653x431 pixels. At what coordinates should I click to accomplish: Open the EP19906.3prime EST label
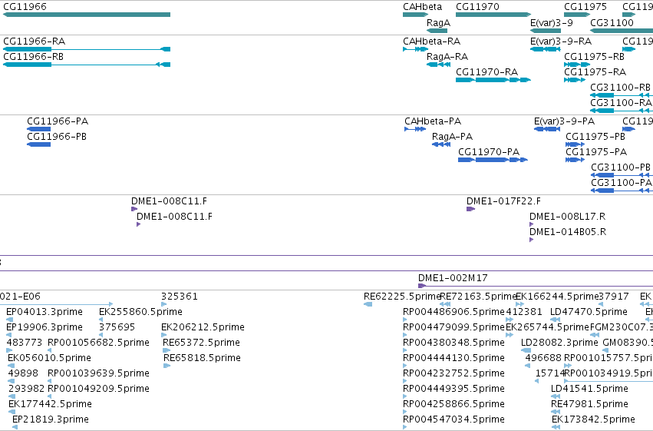click(x=45, y=327)
